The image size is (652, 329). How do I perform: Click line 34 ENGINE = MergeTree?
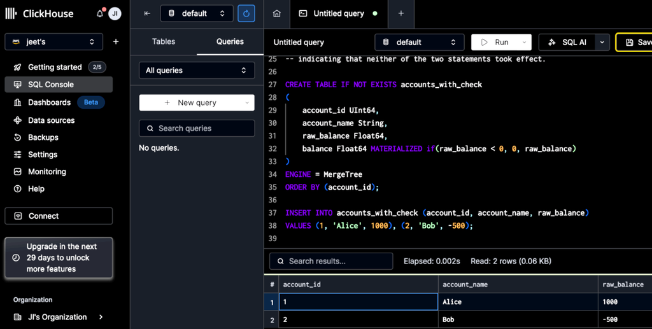click(x=323, y=174)
